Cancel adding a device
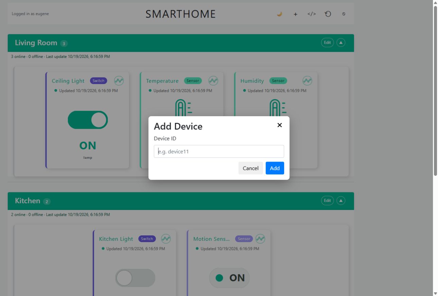This screenshot has height=296, width=438. coord(251,168)
